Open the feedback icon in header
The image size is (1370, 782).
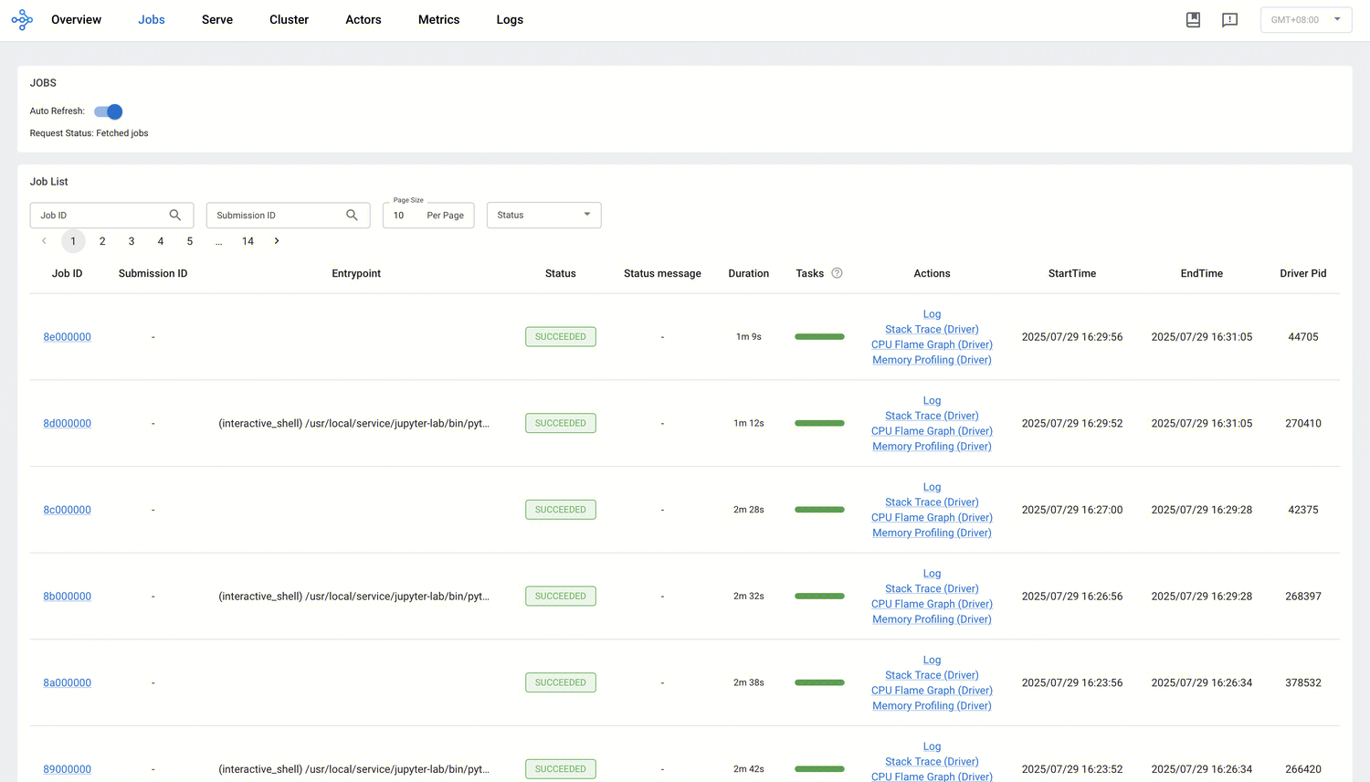1229,19
